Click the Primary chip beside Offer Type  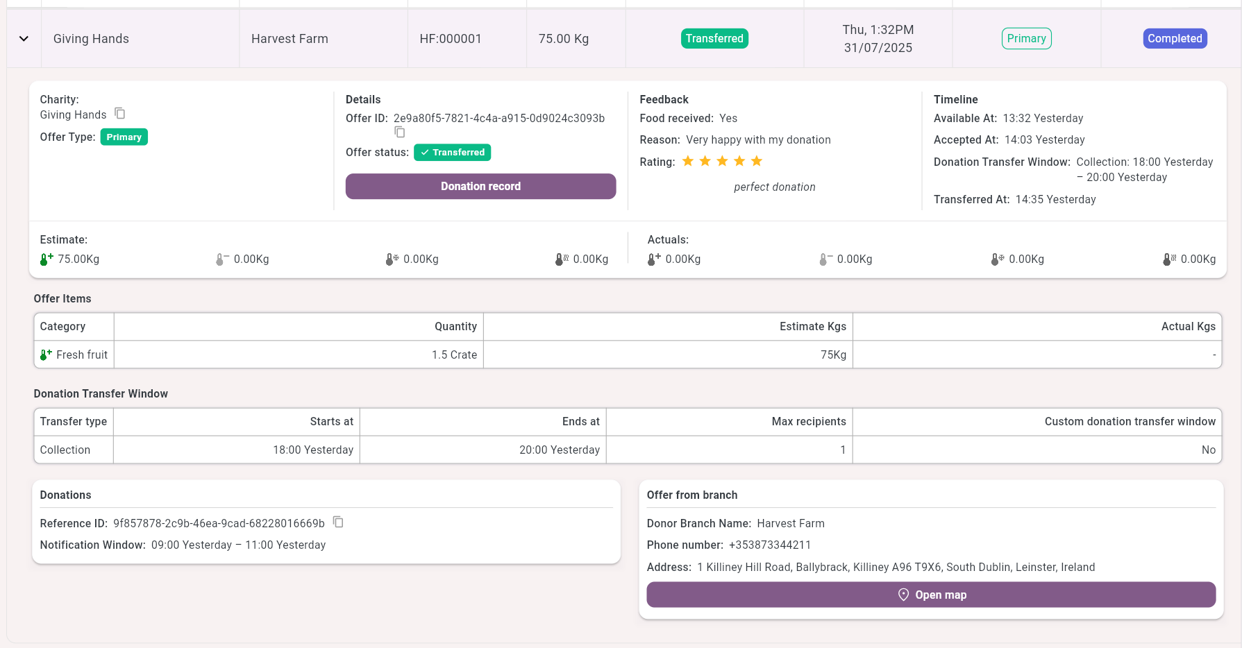tap(124, 137)
